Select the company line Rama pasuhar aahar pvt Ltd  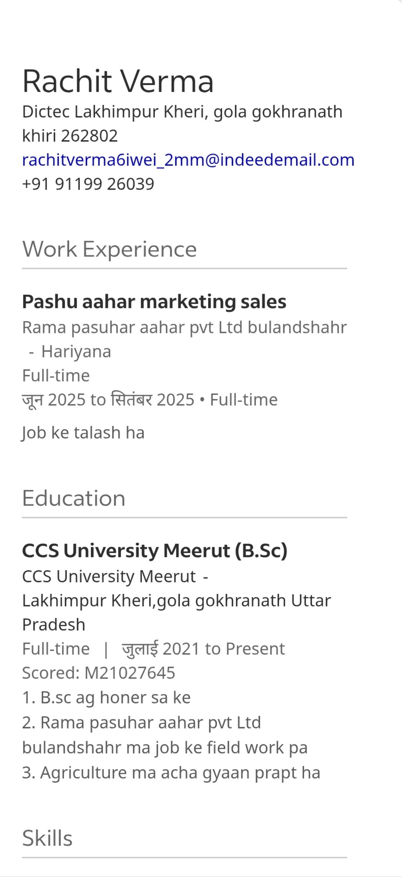point(184,327)
